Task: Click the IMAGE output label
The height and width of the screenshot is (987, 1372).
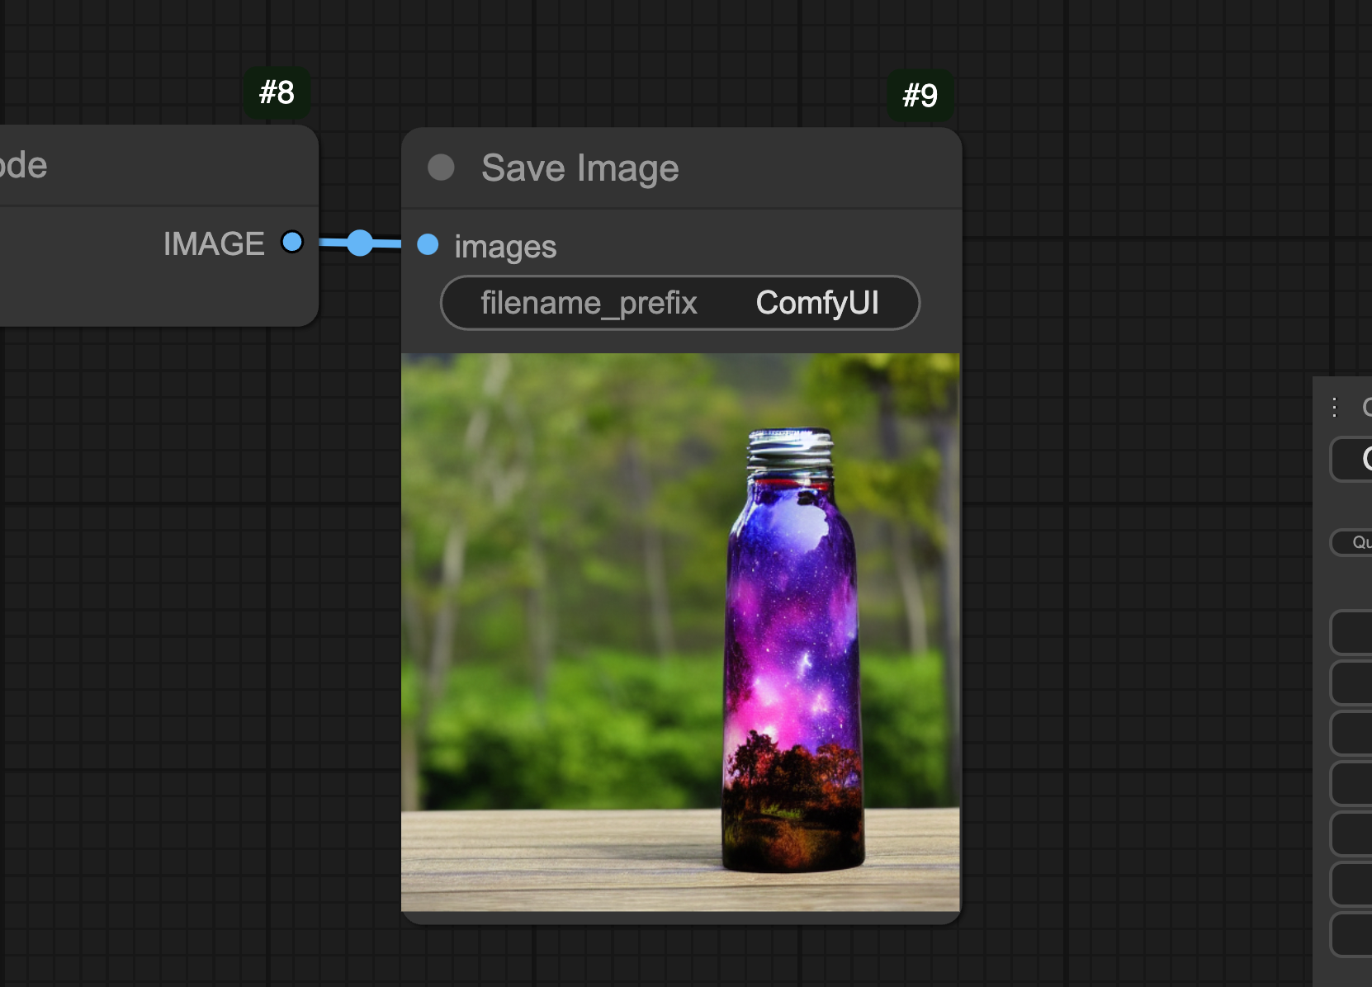Action: pos(214,243)
